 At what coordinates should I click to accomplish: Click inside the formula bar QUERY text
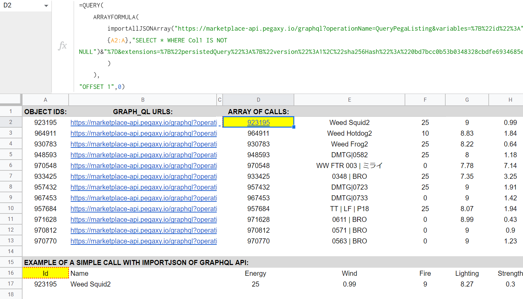coord(91,5)
